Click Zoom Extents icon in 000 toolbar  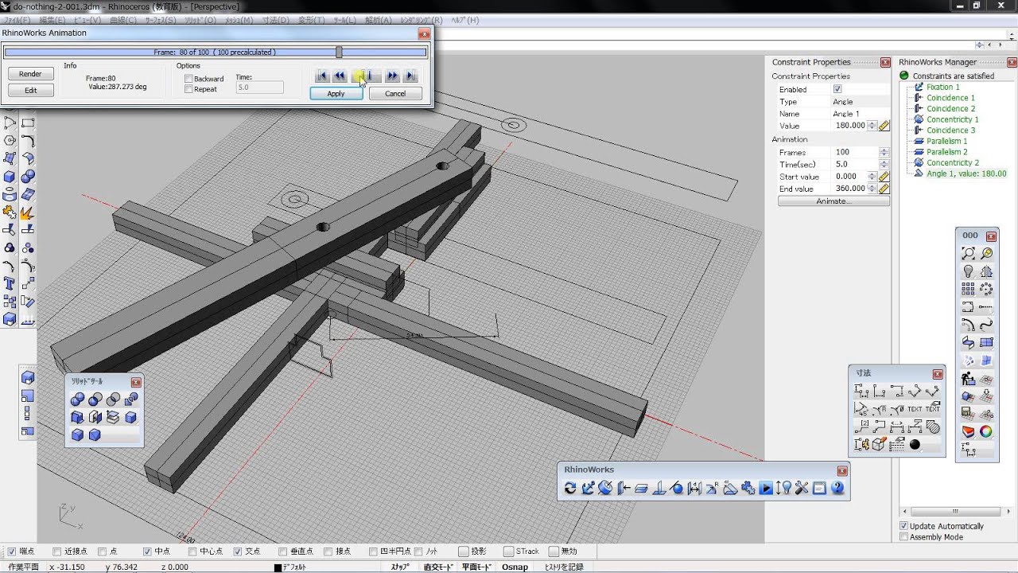[x=968, y=254]
